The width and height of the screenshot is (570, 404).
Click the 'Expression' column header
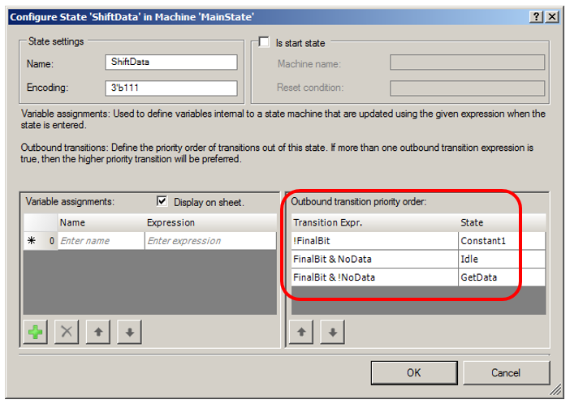tap(210, 222)
